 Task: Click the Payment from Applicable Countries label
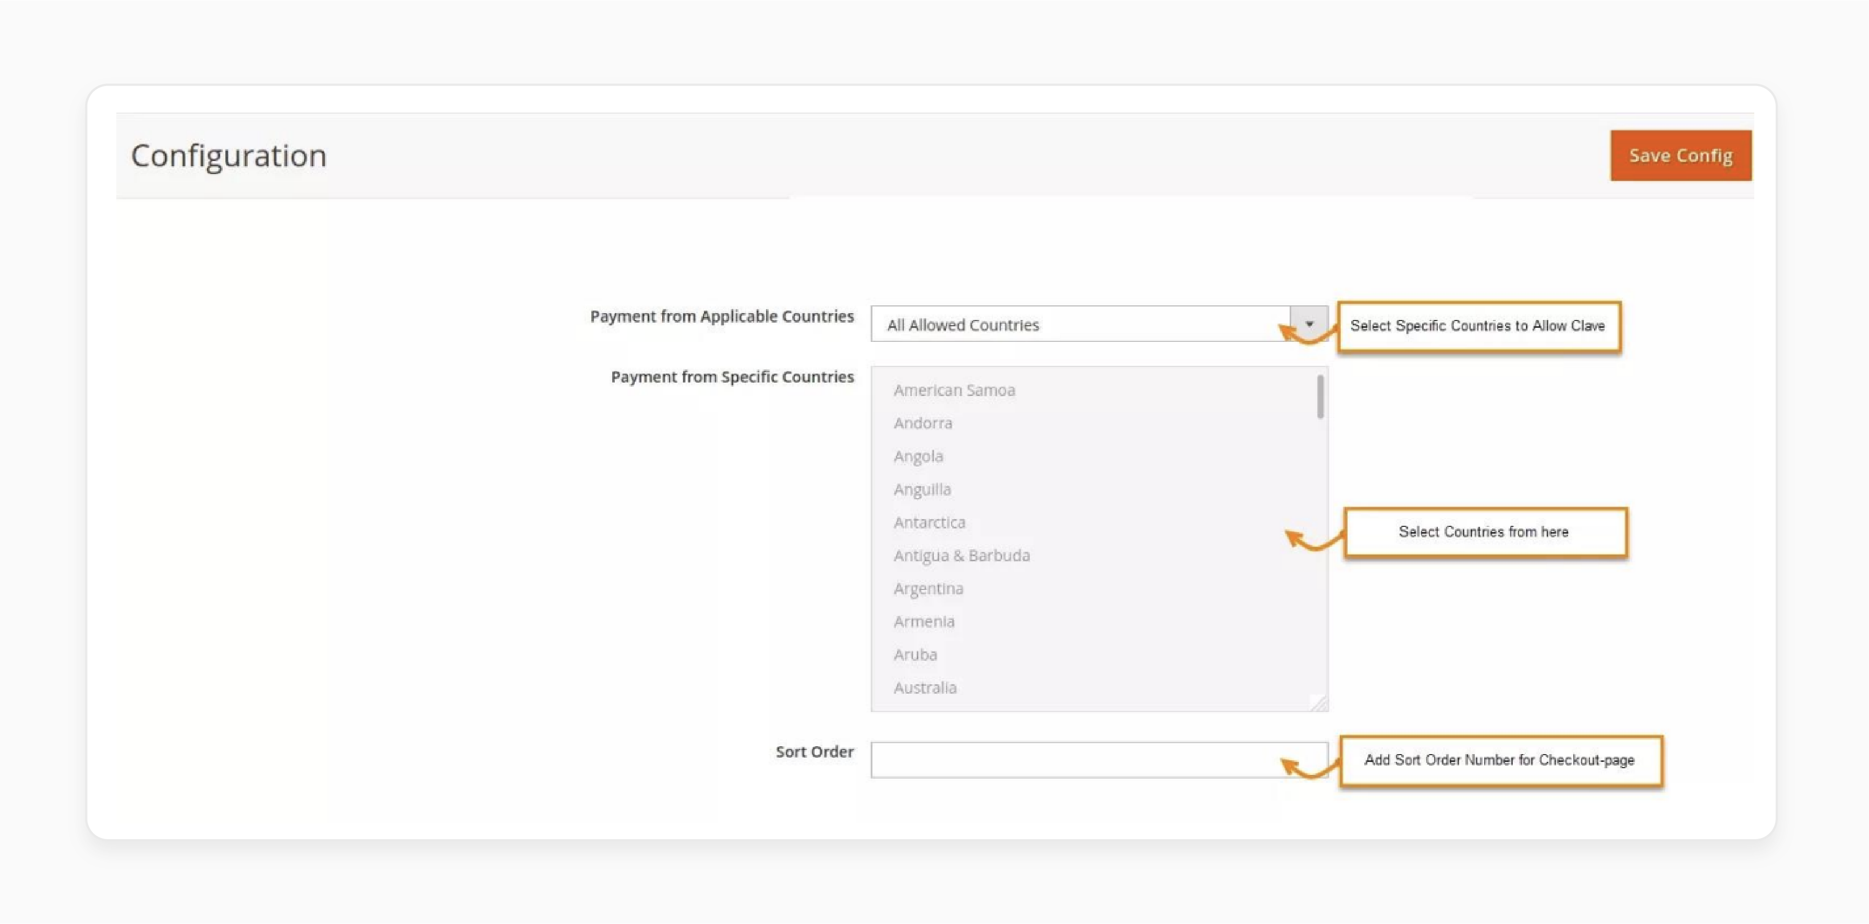click(x=722, y=317)
